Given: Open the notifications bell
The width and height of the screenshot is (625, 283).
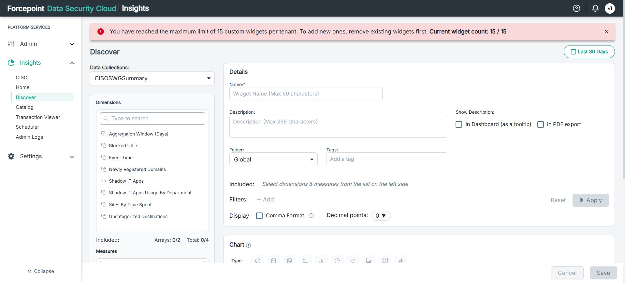Looking at the screenshot, I should click(x=595, y=8).
